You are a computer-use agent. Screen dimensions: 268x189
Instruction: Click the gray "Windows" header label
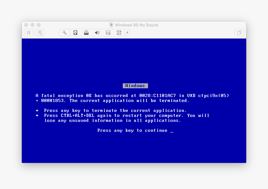tap(135, 85)
